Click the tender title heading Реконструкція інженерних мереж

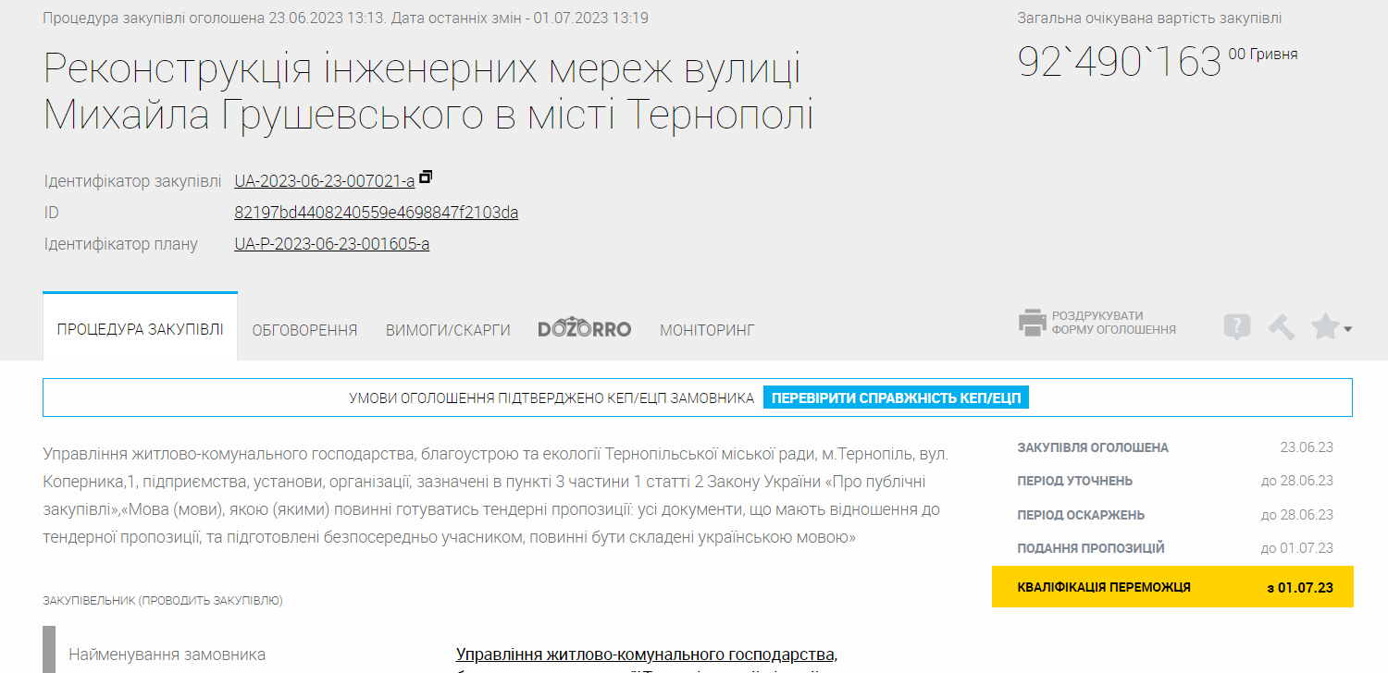[x=428, y=92]
